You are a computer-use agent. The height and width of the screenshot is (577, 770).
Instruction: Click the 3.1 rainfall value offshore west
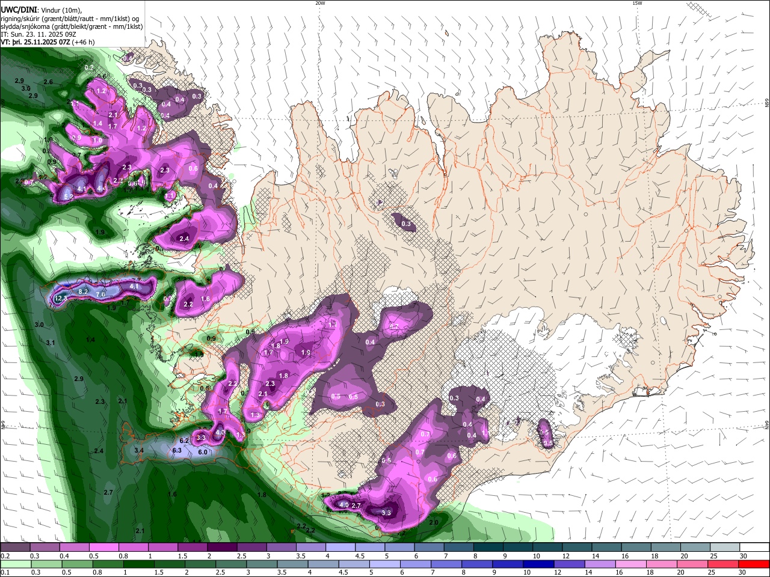point(51,343)
